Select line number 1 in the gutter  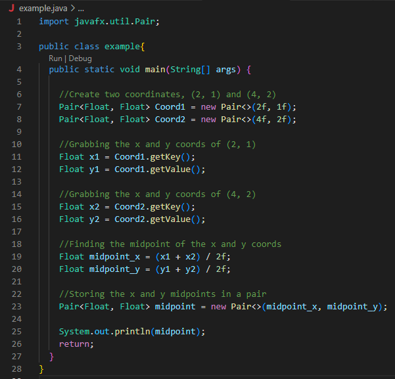coord(19,22)
